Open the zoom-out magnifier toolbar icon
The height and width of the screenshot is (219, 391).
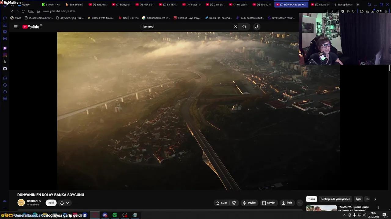(326, 11)
